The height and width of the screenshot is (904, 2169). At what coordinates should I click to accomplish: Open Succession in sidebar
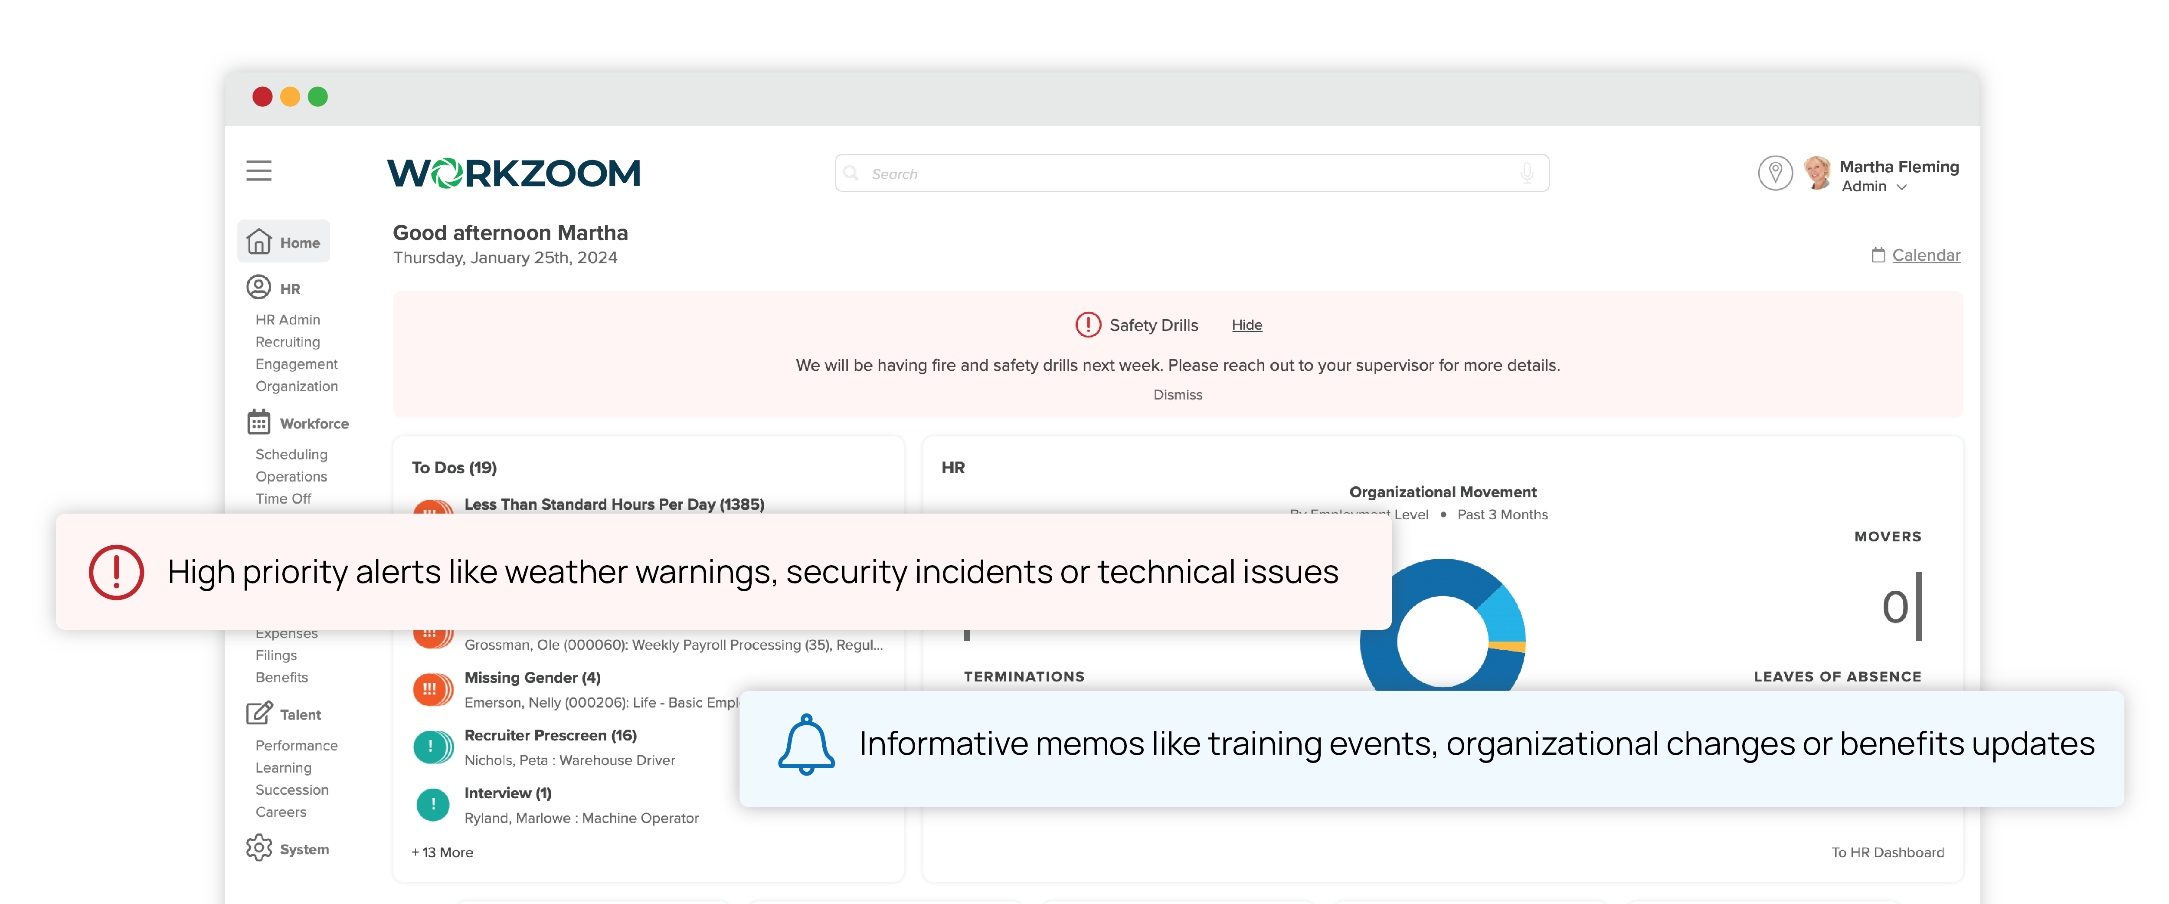[292, 790]
